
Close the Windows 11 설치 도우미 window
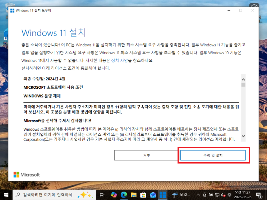click(x=253, y=10)
